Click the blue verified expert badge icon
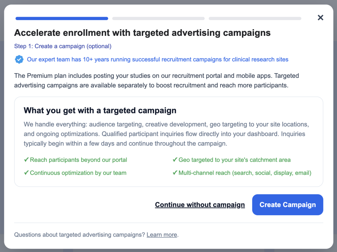The width and height of the screenshot is (337, 252). 19,59
